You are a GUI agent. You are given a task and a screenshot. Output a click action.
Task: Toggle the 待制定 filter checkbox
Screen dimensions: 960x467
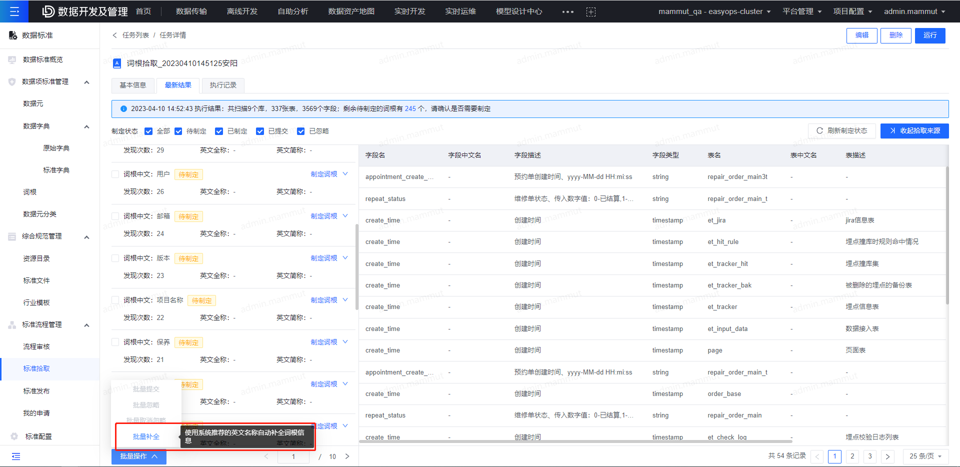178,131
